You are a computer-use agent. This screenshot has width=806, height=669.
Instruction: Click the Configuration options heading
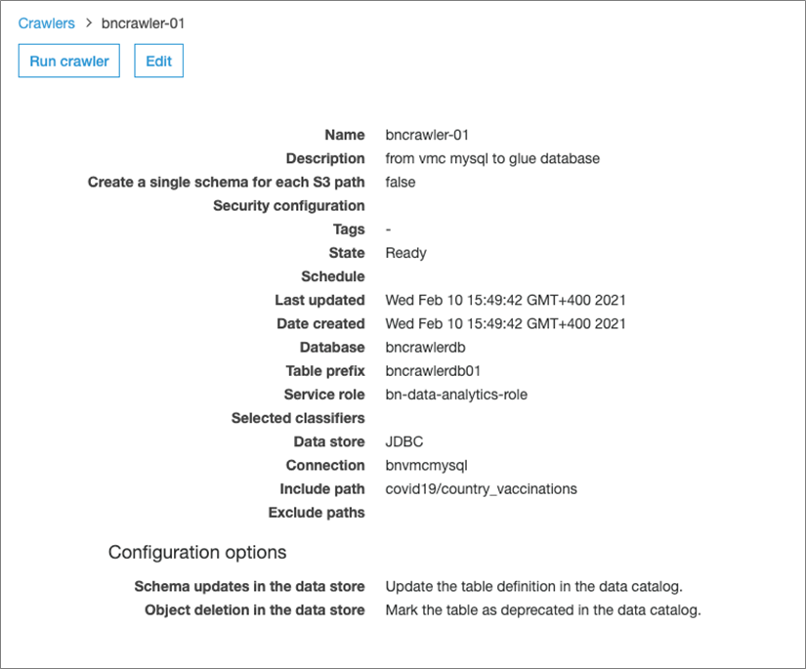(196, 552)
